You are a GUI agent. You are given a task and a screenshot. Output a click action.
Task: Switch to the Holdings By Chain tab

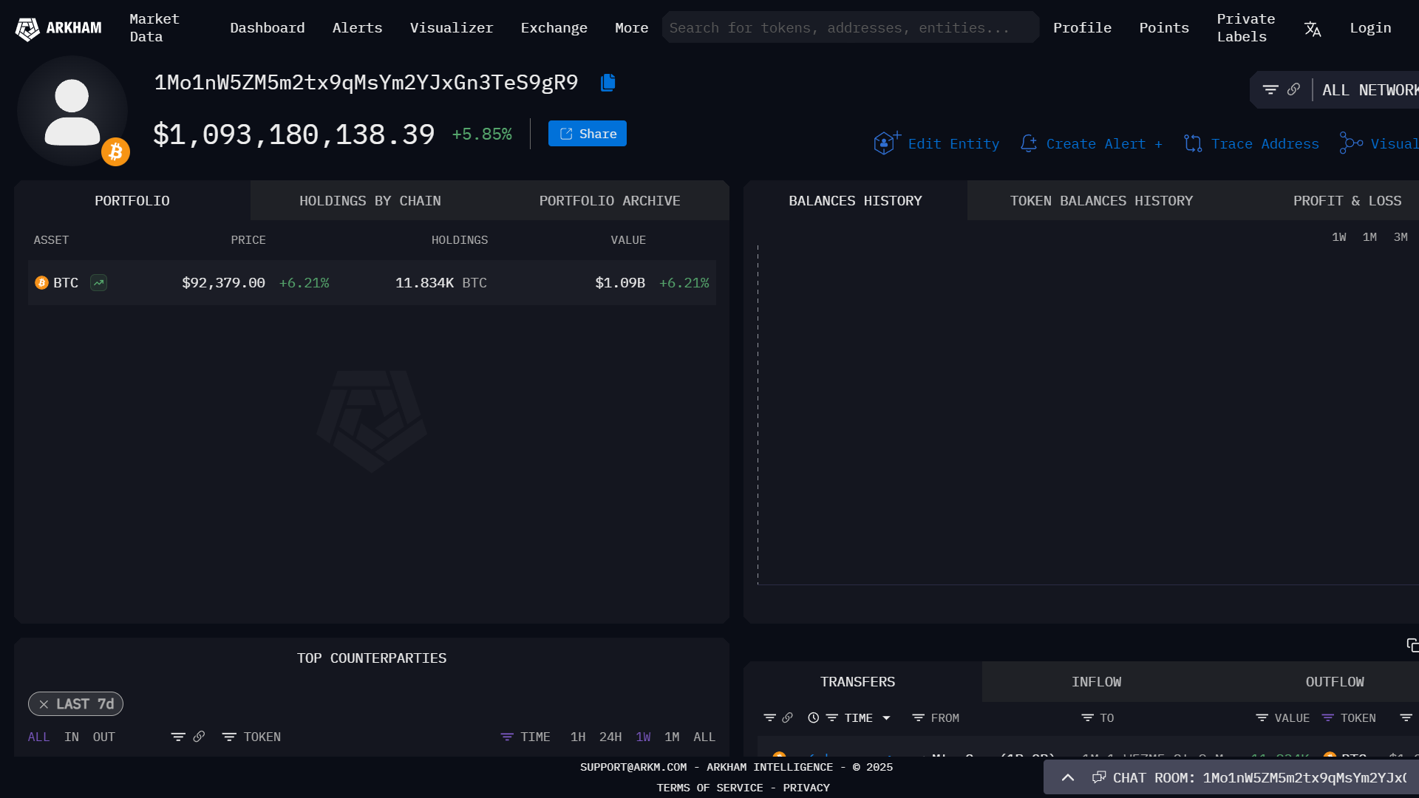[370, 201]
